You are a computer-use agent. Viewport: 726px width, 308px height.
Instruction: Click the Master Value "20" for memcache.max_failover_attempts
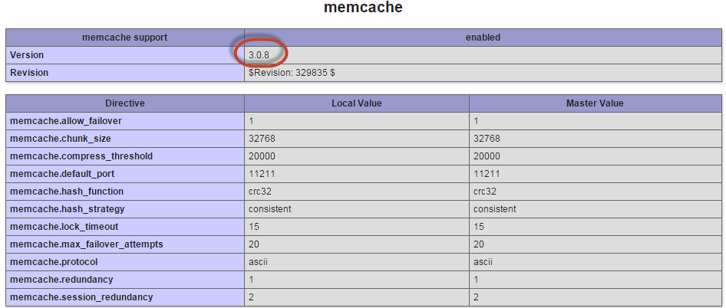(x=479, y=244)
